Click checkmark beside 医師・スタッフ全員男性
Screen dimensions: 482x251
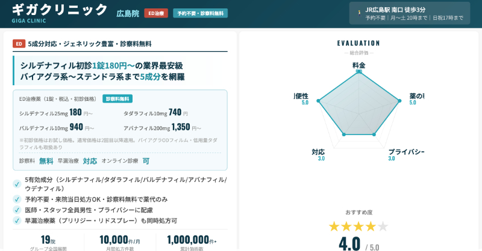tap(17, 210)
